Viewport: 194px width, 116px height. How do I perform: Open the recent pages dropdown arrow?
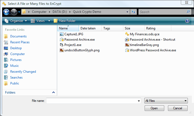coord(19,12)
